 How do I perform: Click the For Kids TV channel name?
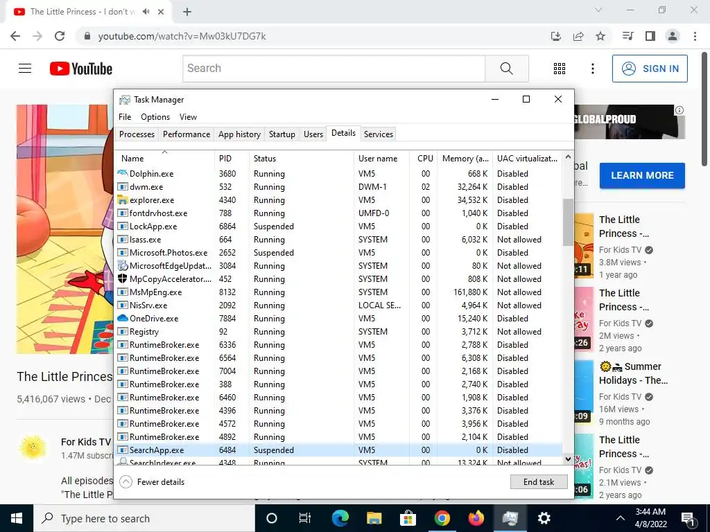(x=86, y=441)
